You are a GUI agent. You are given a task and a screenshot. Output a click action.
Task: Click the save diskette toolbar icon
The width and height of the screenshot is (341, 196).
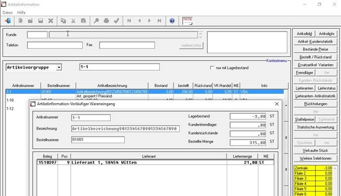[41, 21]
